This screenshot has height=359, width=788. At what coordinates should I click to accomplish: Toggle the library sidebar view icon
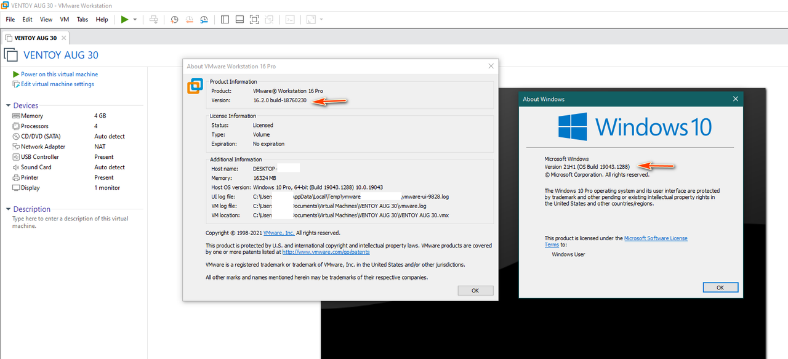[225, 20]
